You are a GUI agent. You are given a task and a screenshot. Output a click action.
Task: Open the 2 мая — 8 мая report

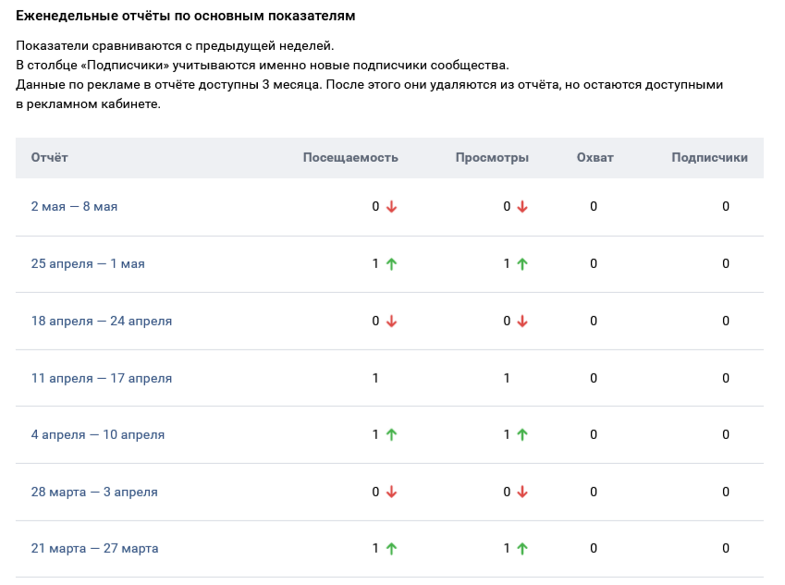click(74, 207)
